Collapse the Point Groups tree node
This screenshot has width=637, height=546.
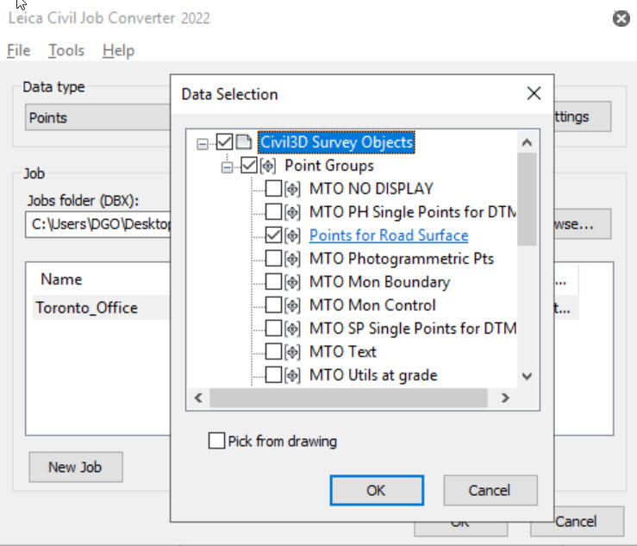(228, 166)
